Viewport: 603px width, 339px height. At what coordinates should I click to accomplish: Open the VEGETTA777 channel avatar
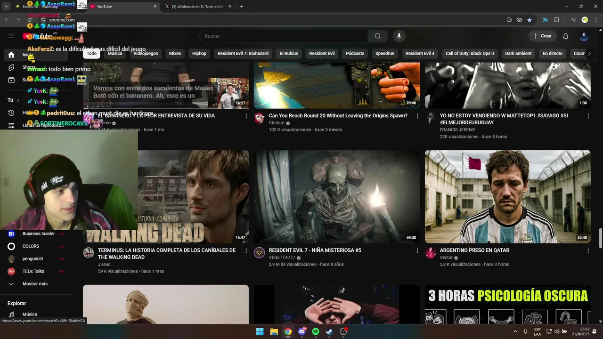tap(260, 253)
